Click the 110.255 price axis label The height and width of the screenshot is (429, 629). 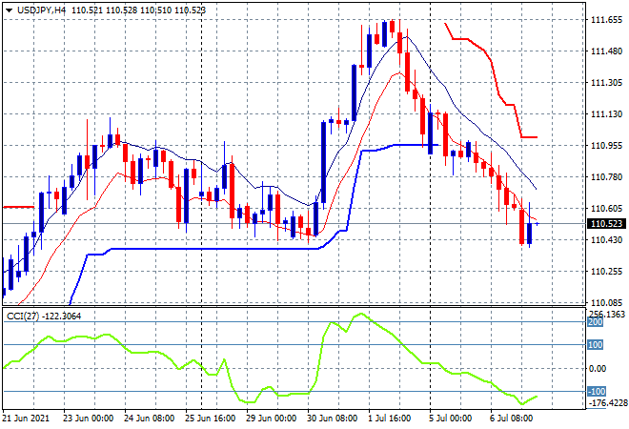tap(606, 272)
